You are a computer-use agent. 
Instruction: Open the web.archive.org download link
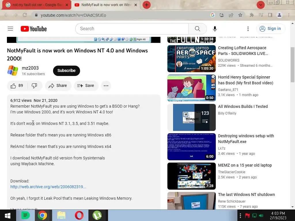[48, 187]
